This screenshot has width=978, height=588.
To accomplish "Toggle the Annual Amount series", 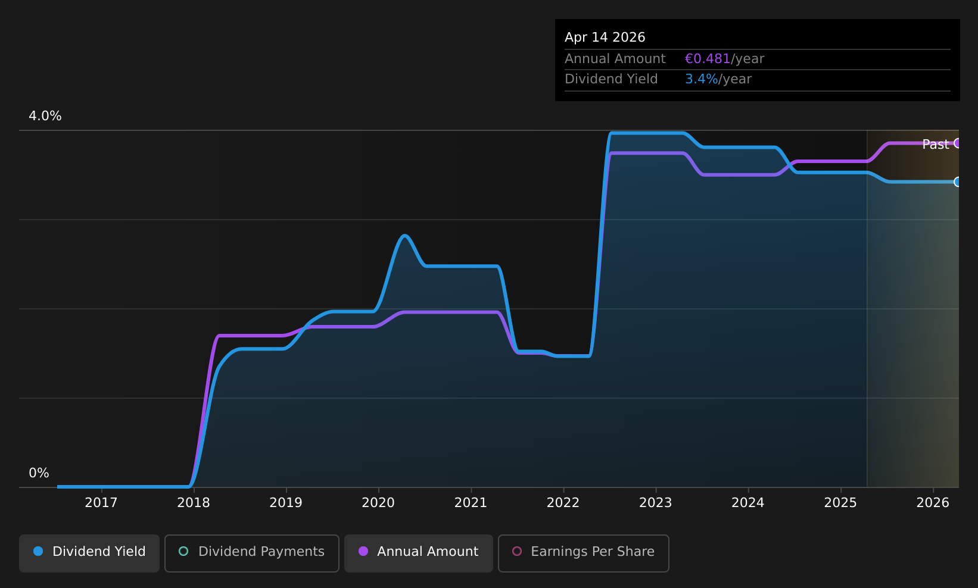I will click(x=419, y=553).
